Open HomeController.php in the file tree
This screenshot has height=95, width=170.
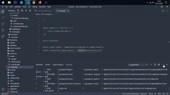pyautogui.click(x=20, y=26)
